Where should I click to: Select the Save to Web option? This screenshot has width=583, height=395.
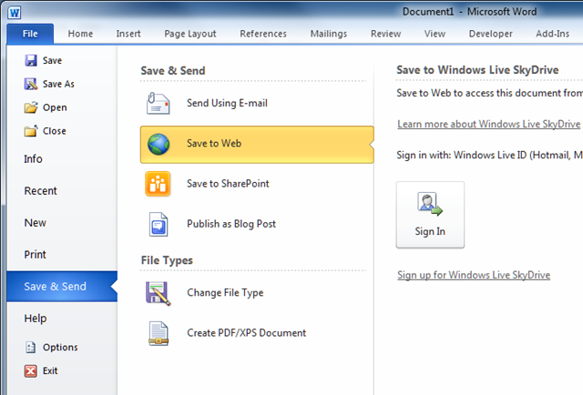[257, 145]
